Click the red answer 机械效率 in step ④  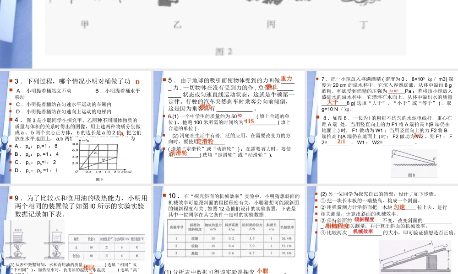point(363,231)
